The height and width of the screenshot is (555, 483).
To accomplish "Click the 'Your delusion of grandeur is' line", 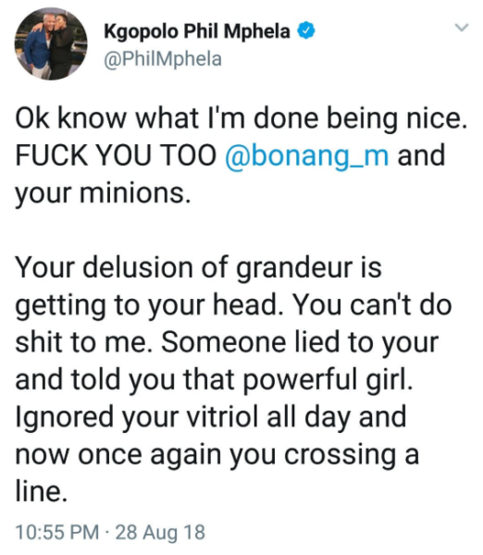I will pyautogui.click(x=198, y=268).
